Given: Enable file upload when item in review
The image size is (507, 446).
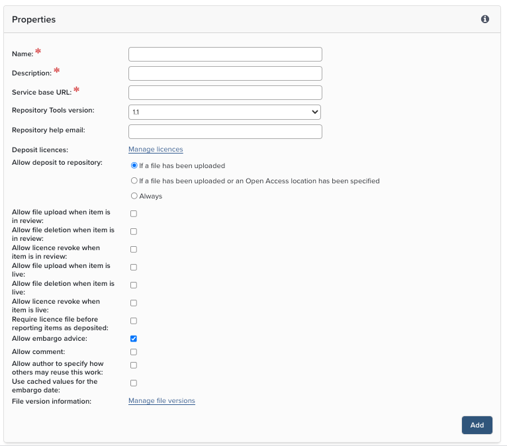Looking at the screenshot, I should pyautogui.click(x=134, y=214).
